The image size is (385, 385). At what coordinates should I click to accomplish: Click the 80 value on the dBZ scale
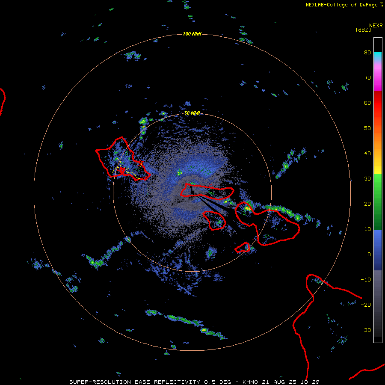tap(367, 53)
